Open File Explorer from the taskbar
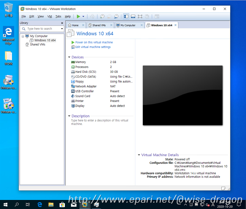The width and height of the screenshot is (246, 209). tap(51, 204)
